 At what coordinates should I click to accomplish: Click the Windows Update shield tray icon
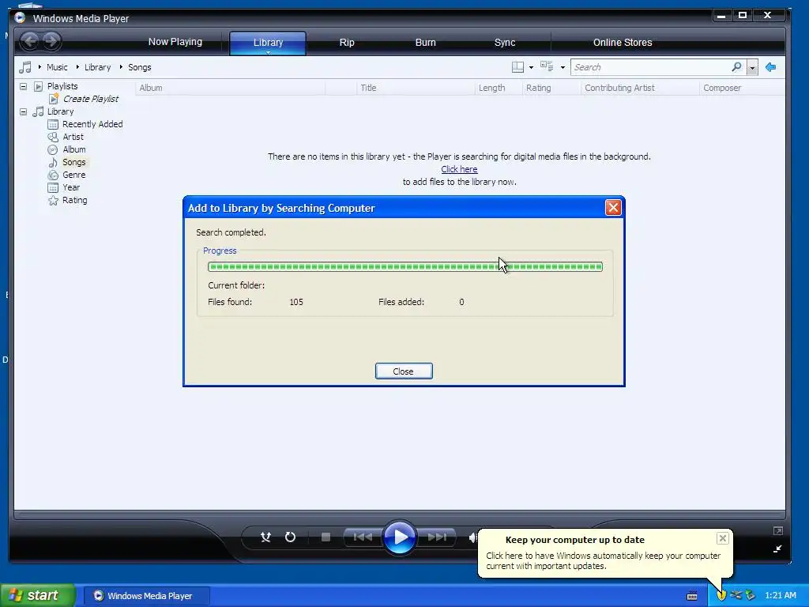pos(721,596)
